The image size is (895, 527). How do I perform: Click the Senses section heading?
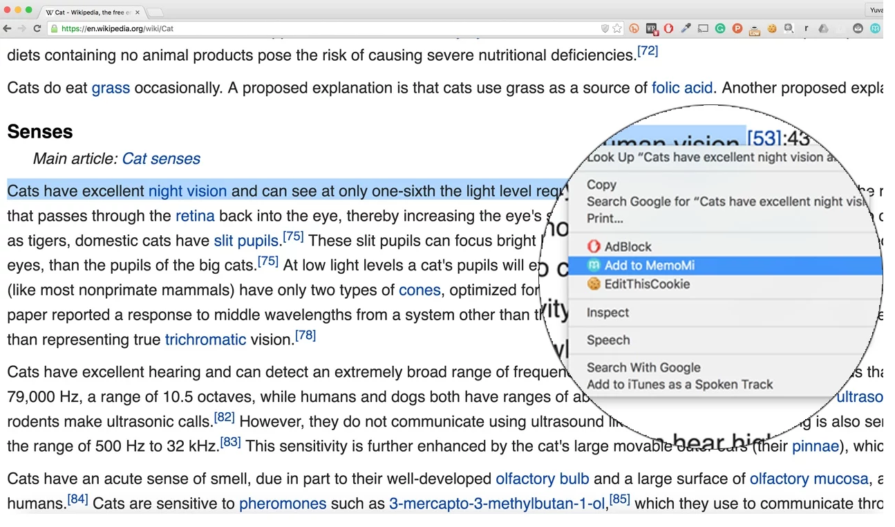coord(40,131)
